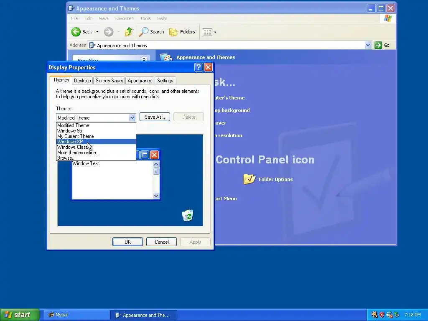Expand the Views dropdown arrow
This screenshot has height=321, width=428.
(215, 32)
